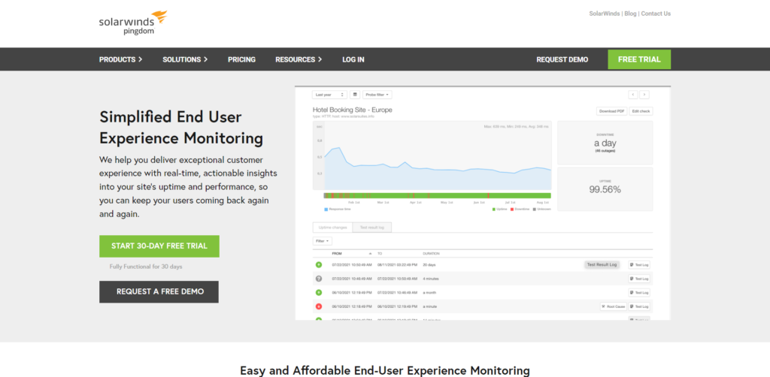Click the Download PDF button
770x377 pixels.
612,111
